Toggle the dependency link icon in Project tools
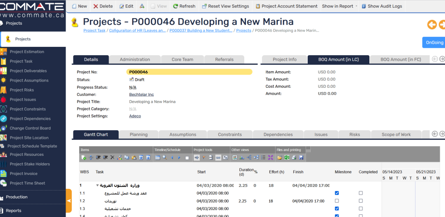The image size is (445, 217). point(218,158)
